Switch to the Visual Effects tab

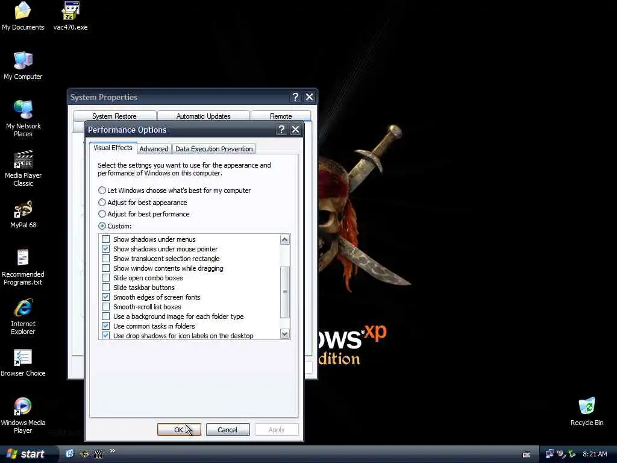(x=113, y=148)
